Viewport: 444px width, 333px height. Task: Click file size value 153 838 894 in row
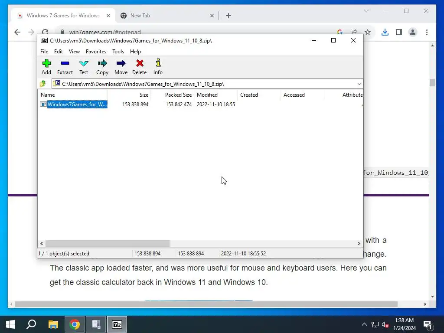tap(135, 104)
